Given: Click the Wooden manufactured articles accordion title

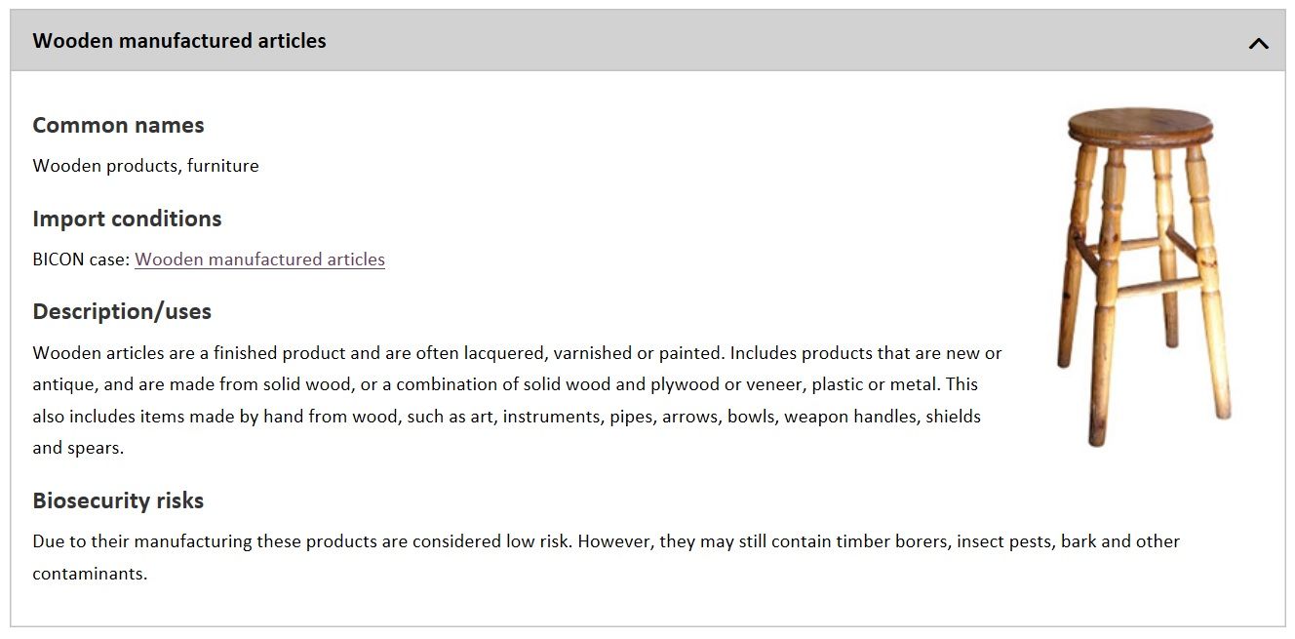Looking at the screenshot, I should coord(179,41).
